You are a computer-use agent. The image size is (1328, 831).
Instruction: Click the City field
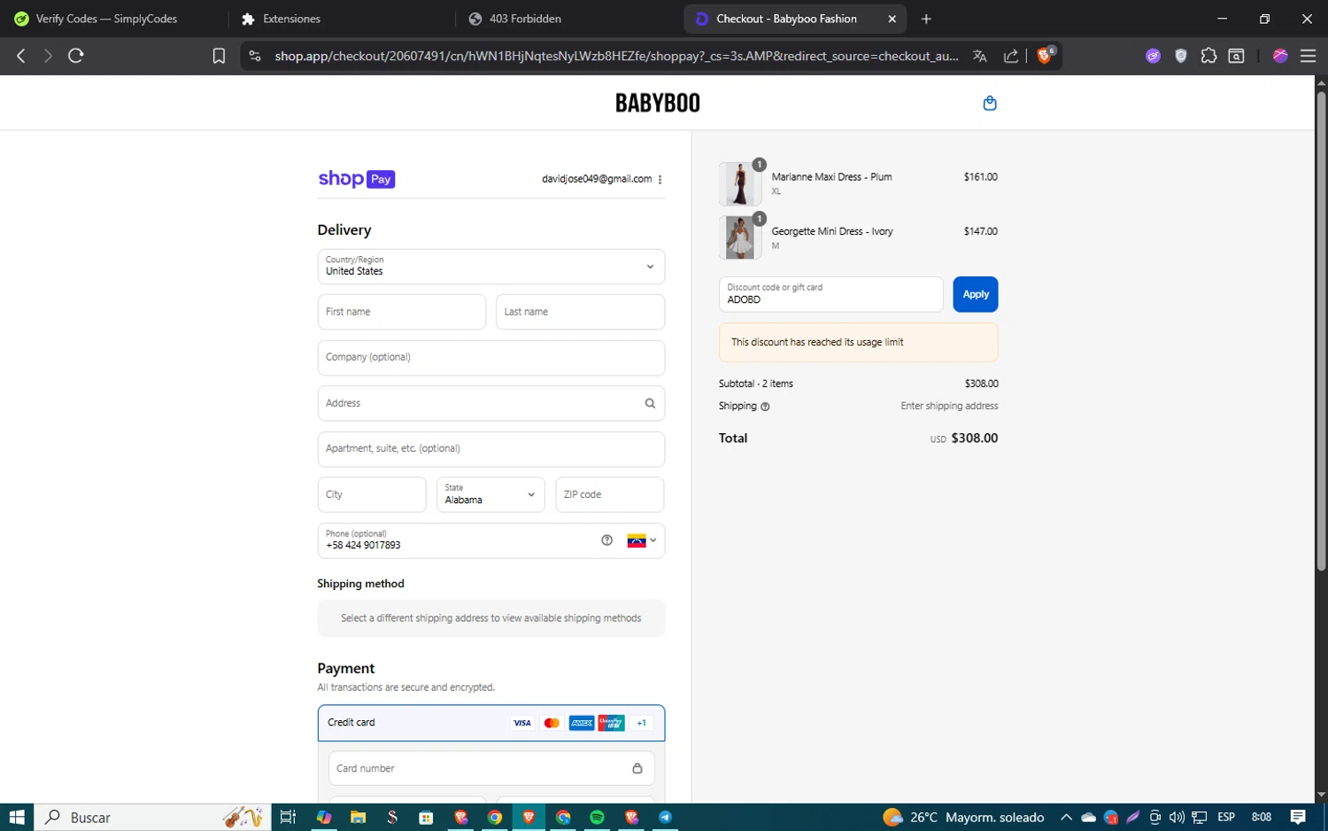click(372, 494)
